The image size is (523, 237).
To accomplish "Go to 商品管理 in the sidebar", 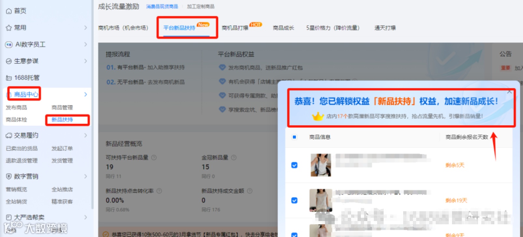I will click(62, 108).
